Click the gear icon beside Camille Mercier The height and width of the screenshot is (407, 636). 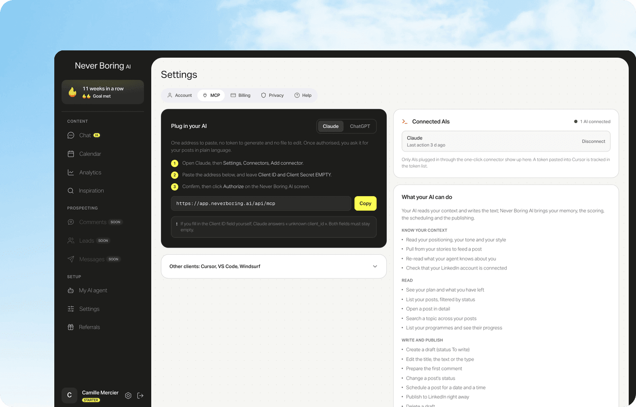click(128, 395)
